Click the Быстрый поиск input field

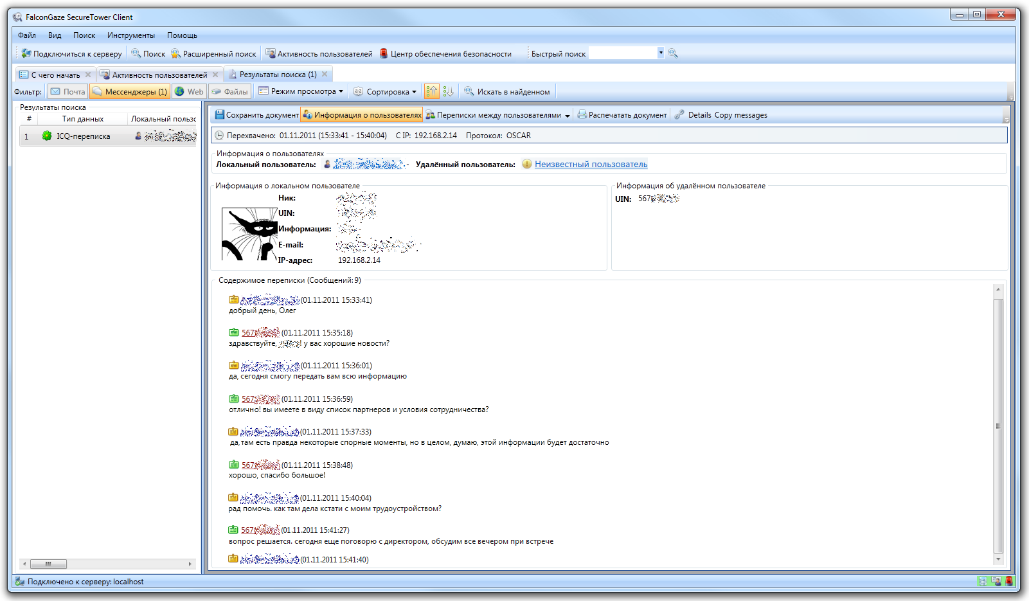click(623, 53)
